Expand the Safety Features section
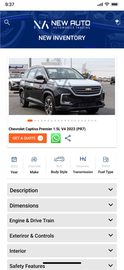 [x=62, y=265]
